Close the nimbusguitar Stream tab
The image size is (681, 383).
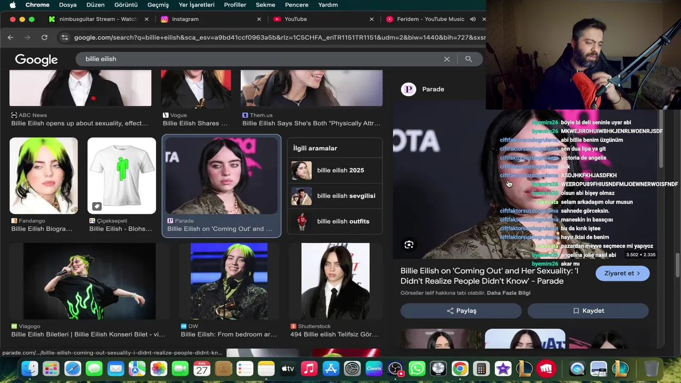(147, 19)
